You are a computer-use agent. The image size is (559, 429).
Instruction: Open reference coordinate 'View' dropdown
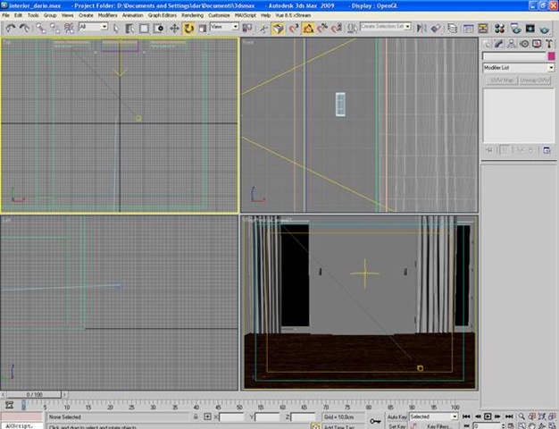click(224, 27)
